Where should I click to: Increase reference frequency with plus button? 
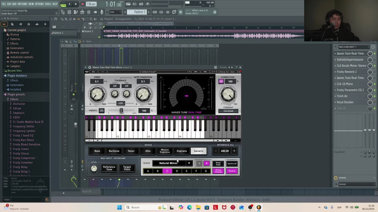234,151
